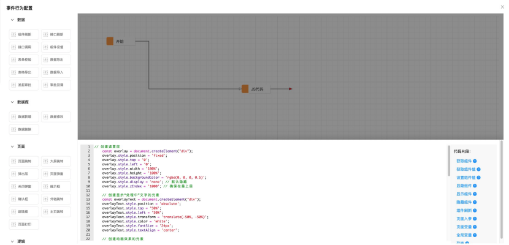This screenshot has height=245, width=509.
Task: Expand the 逻辑 section chevron
Action: tap(12, 241)
